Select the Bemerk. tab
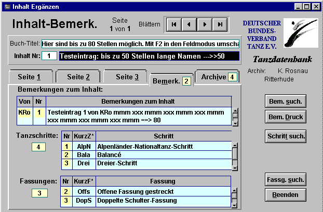 point(171,81)
